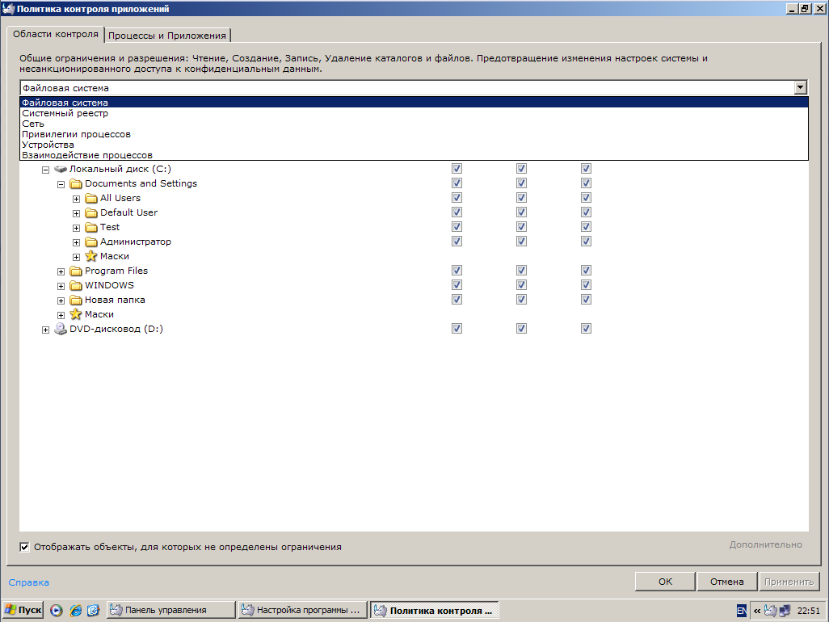
Task: Toggle second checkbox for WINDOWS row
Action: coord(521,285)
